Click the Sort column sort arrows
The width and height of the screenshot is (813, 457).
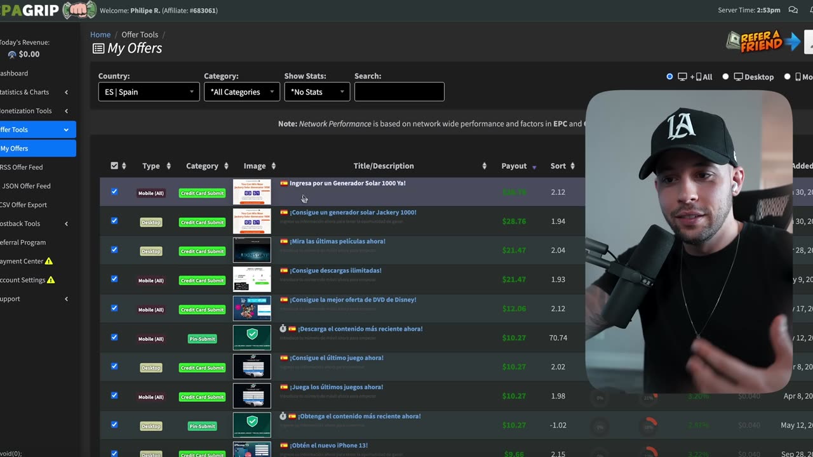click(x=572, y=166)
